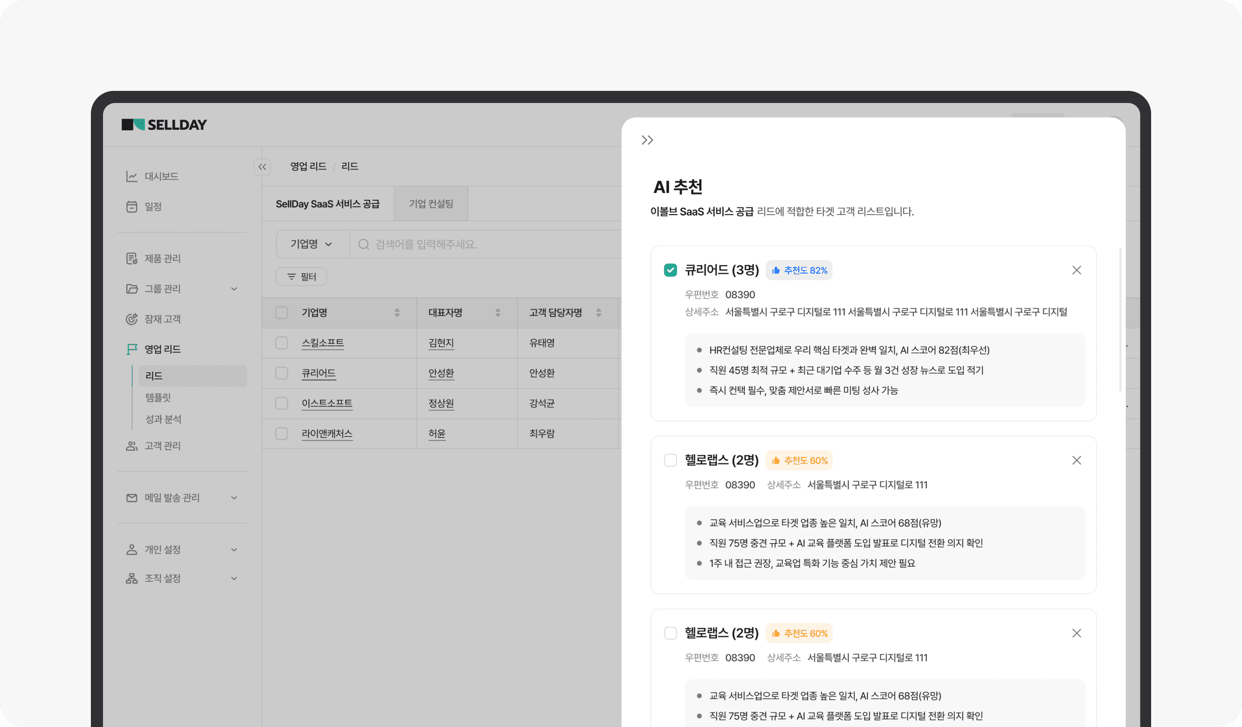Expand the 조직 설정 chevron
The height and width of the screenshot is (727, 1242).
(x=234, y=578)
